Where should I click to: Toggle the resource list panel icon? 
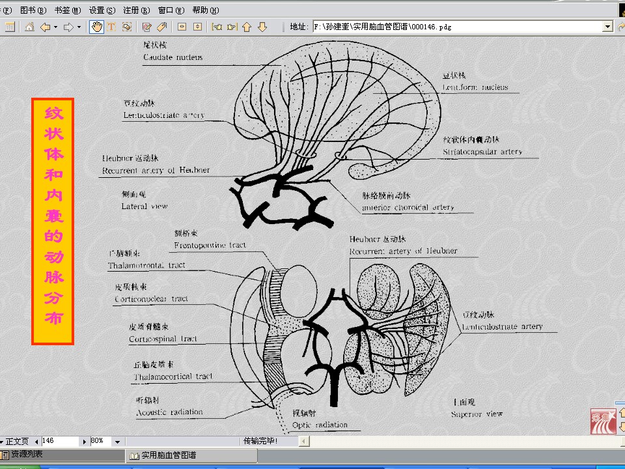click(x=10, y=27)
